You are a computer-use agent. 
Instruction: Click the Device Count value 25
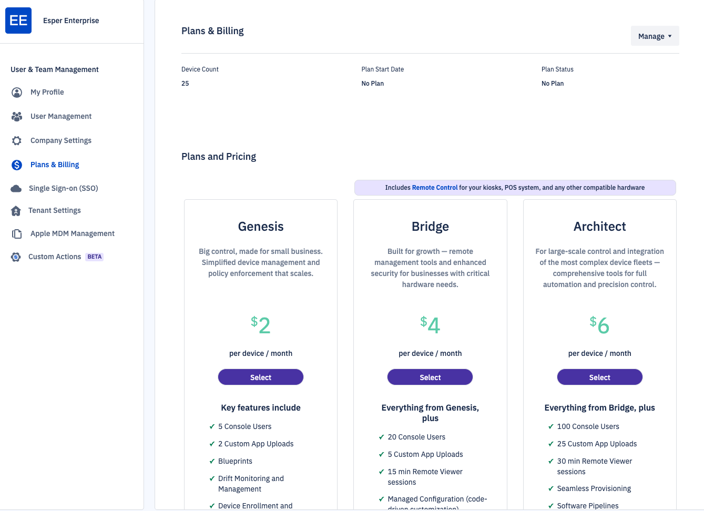[x=185, y=83]
